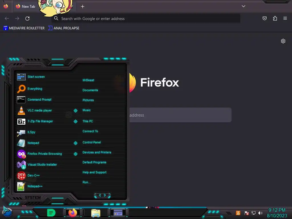Open Control Panel
Viewport: 292px width, 219px height.
pos(92,142)
